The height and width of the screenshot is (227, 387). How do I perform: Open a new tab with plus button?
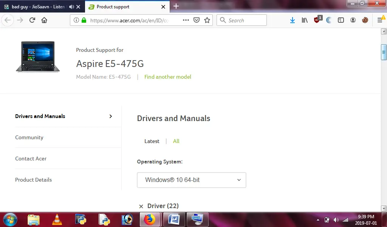click(176, 6)
